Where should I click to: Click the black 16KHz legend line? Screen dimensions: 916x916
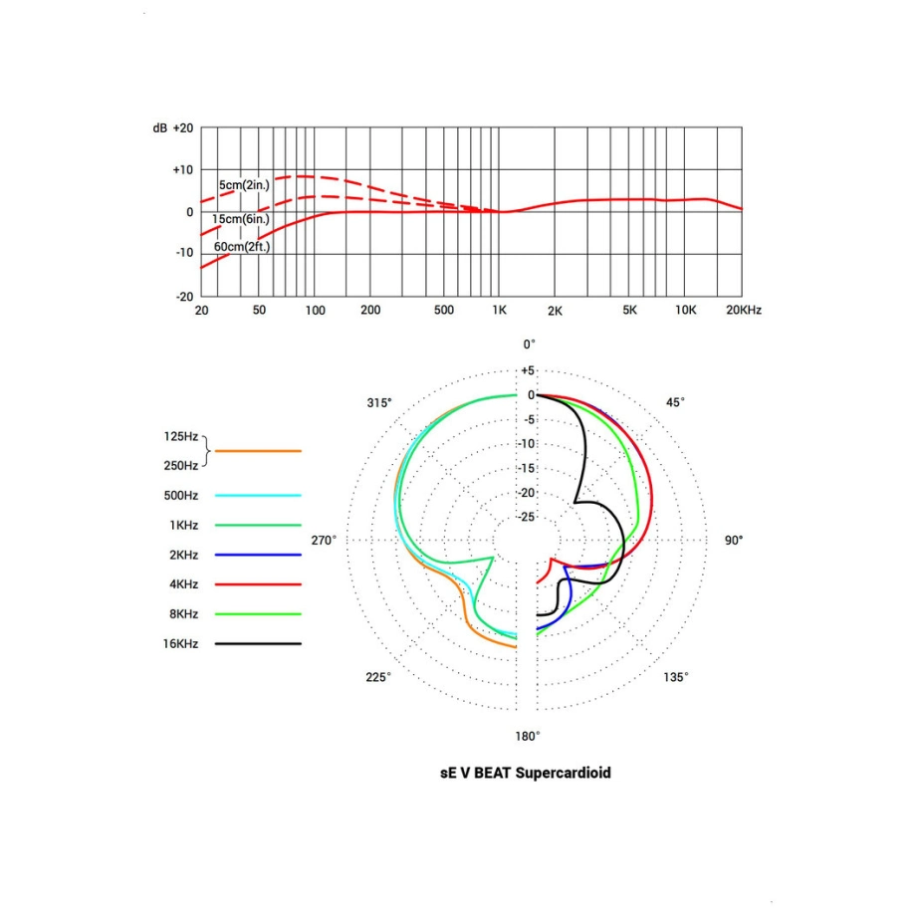tap(258, 644)
